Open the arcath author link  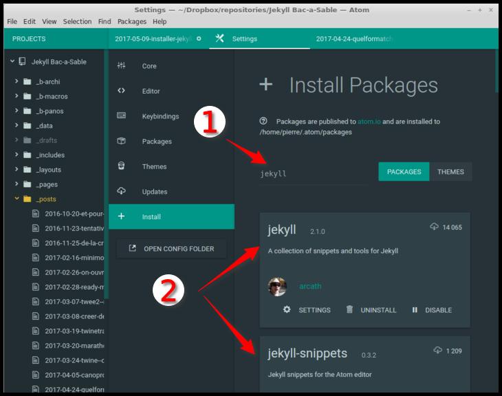[x=310, y=286]
